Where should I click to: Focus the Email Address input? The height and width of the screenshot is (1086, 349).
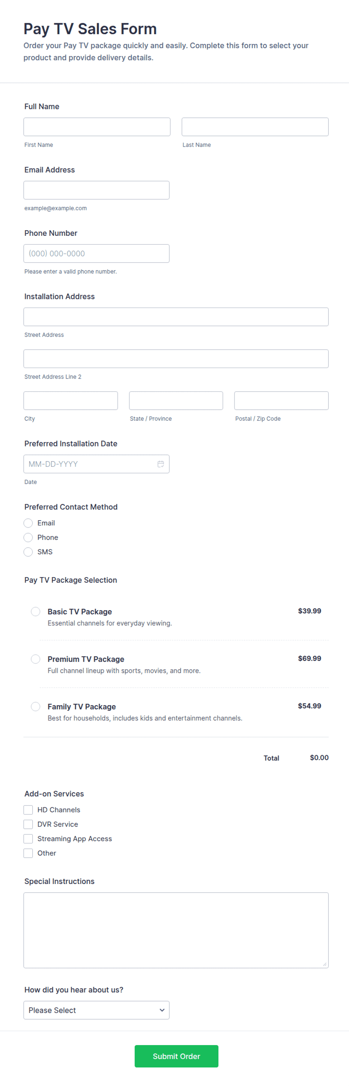coord(96,190)
